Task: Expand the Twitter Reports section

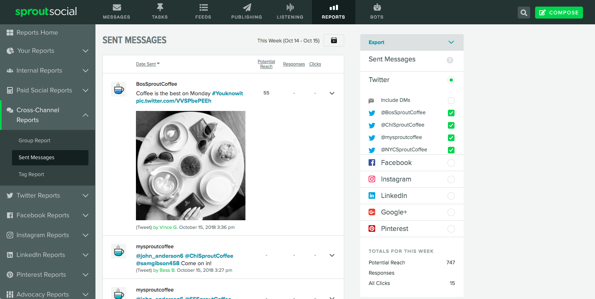Action: pos(86,195)
